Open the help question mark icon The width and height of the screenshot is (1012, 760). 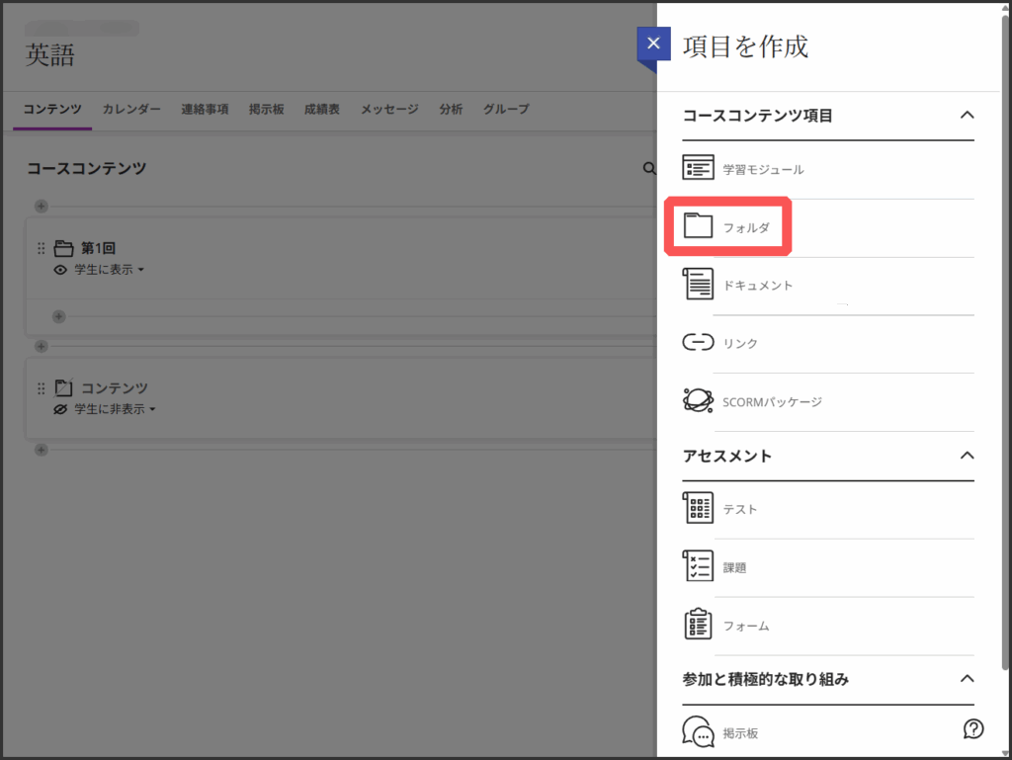coord(972,729)
